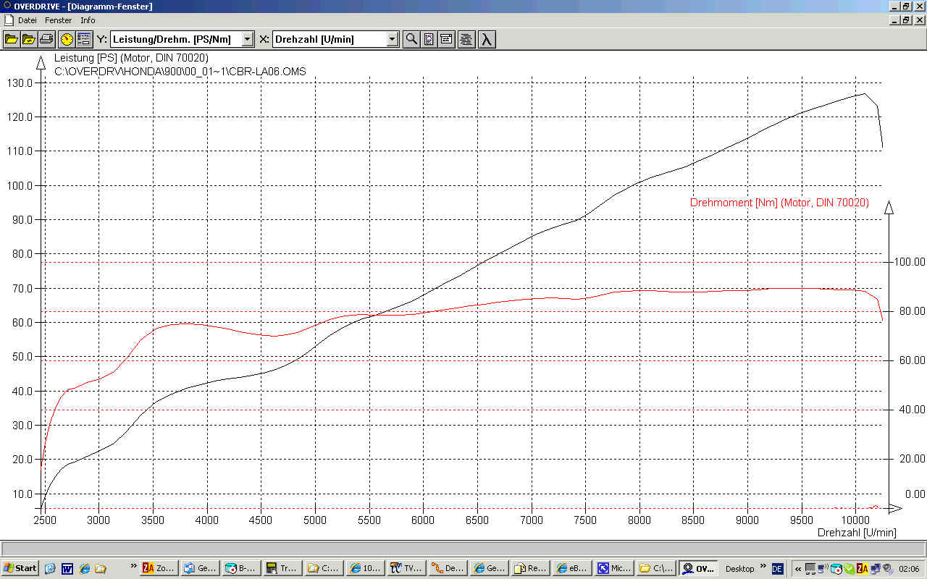Click the power curve peak near 126 PS
The height and width of the screenshot is (579, 927).
click(864, 93)
